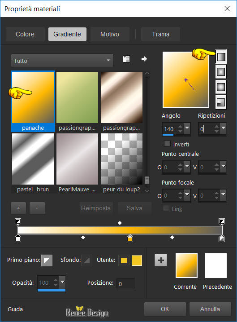The image size is (237, 322).
Task: Open the Tutto category dropdown
Action: point(62,61)
